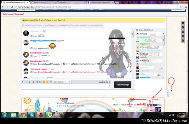Click the insert link icon in chat toolbar
189x124 pixels.
point(37,82)
